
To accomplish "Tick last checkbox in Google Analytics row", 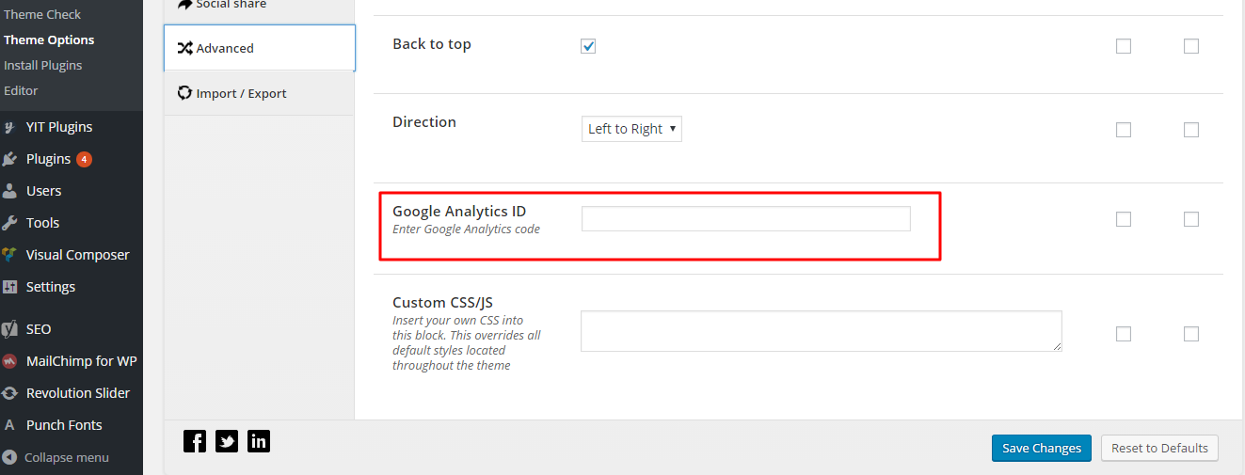I will pyautogui.click(x=1190, y=219).
